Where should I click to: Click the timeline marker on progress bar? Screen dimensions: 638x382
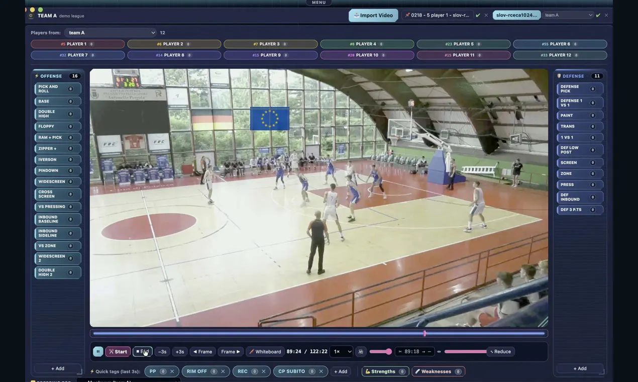pyautogui.click(x=424, y=333)
